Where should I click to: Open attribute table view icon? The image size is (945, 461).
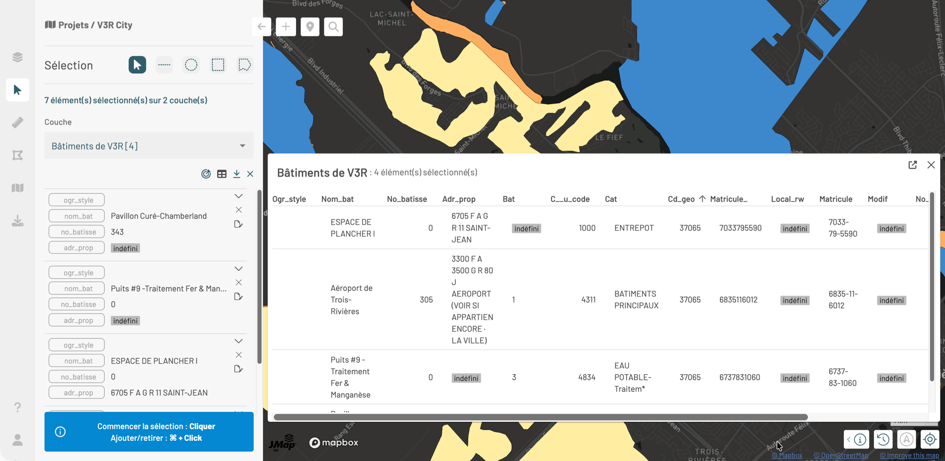(222, 174)
